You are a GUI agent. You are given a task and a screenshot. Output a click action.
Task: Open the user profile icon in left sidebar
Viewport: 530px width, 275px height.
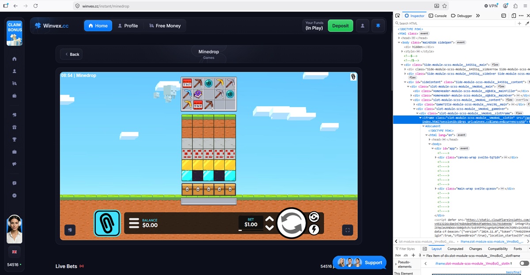coord(15,71)
